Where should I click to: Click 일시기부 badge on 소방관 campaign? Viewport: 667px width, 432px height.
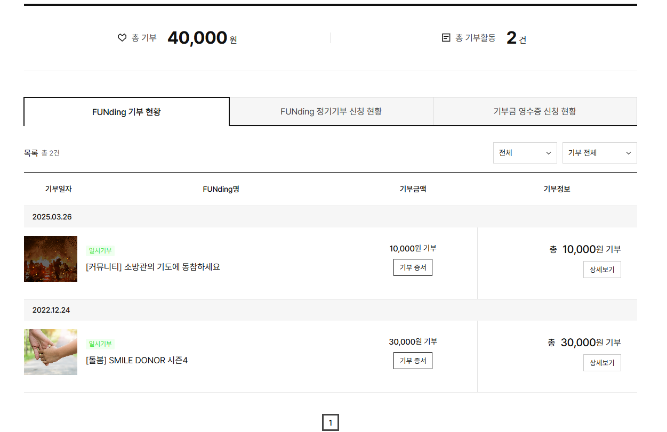[x=100, y=251]
